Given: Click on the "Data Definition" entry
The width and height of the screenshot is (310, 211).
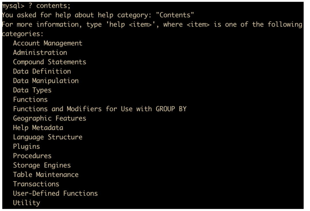Looking at the screenshot, I should pos(42,71).
